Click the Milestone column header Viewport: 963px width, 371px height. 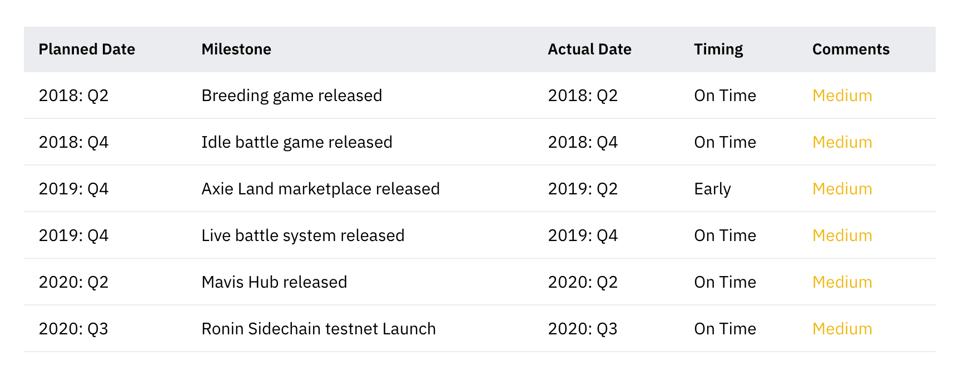coord(236,49)
